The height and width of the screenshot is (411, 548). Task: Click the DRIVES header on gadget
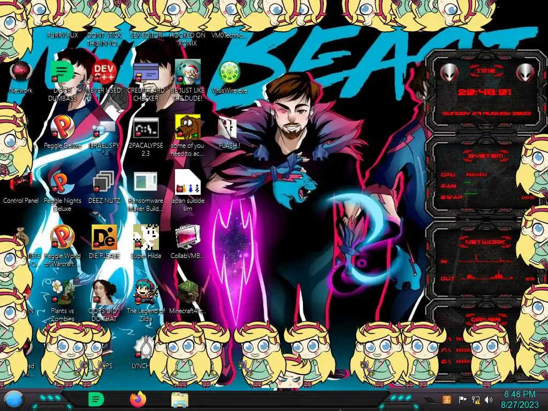tap(485, 319)
